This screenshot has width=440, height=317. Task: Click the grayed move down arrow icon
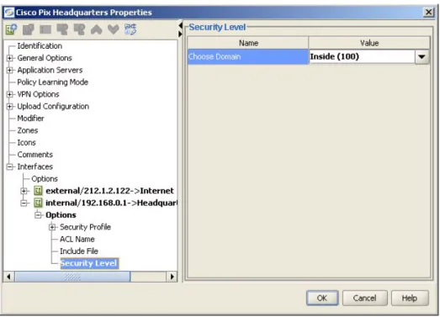click(x=114, y=29)
